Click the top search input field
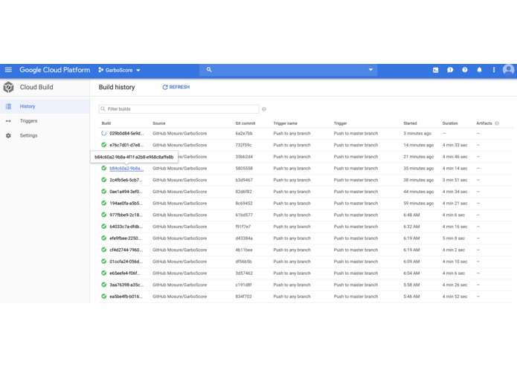The width and height of the screenshot is (517, 367). (x=288, y=70)
